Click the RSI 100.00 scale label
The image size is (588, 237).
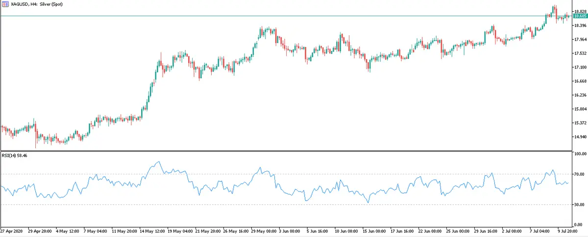579,154
